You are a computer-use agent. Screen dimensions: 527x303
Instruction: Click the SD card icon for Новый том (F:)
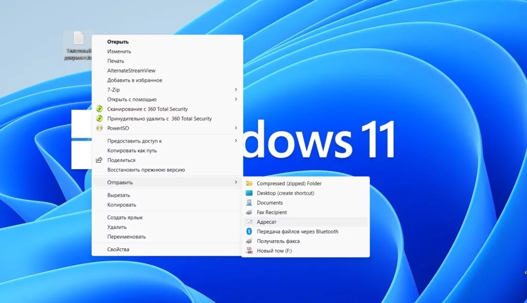[249, 251]
